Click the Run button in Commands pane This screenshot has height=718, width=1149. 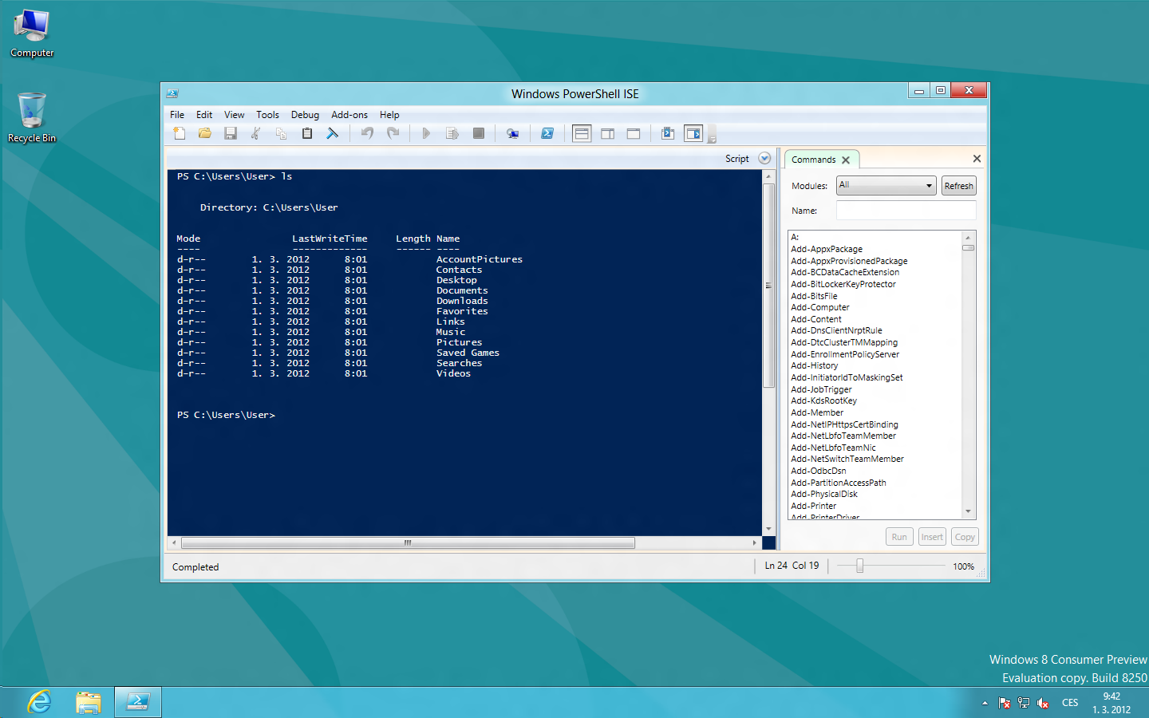[899, 537]
